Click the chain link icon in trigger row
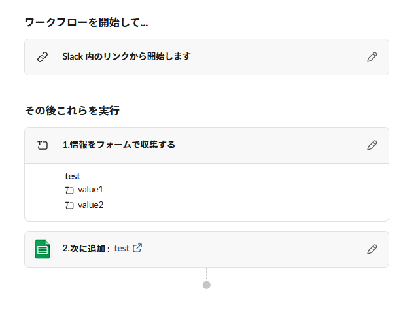Screen dimensions: 416x329 click(43, 57)
